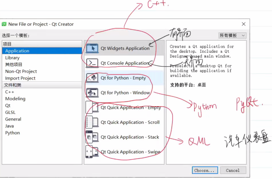The height and width of the screenshot is (179, 272).
Task: Select the Import Project category
Action: click(x=42, y=78)
